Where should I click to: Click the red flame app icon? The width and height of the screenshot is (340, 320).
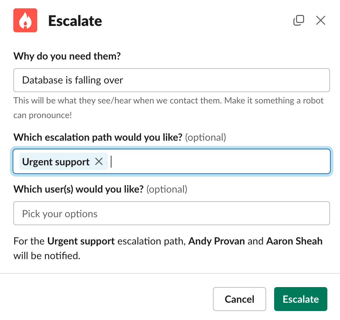click(x=25, y=20)
